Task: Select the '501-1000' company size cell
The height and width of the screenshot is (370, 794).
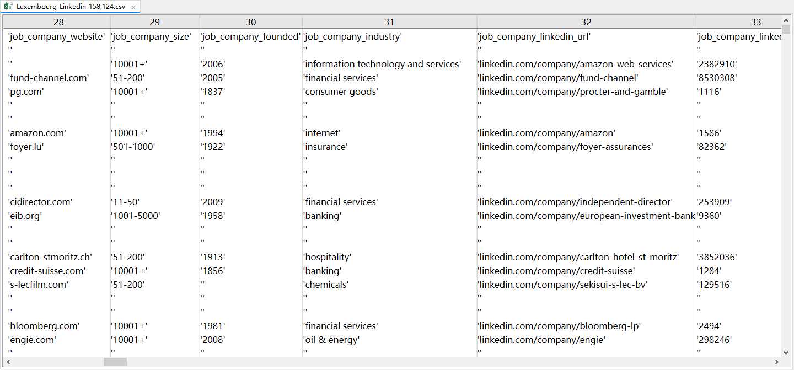Action: 155,147
